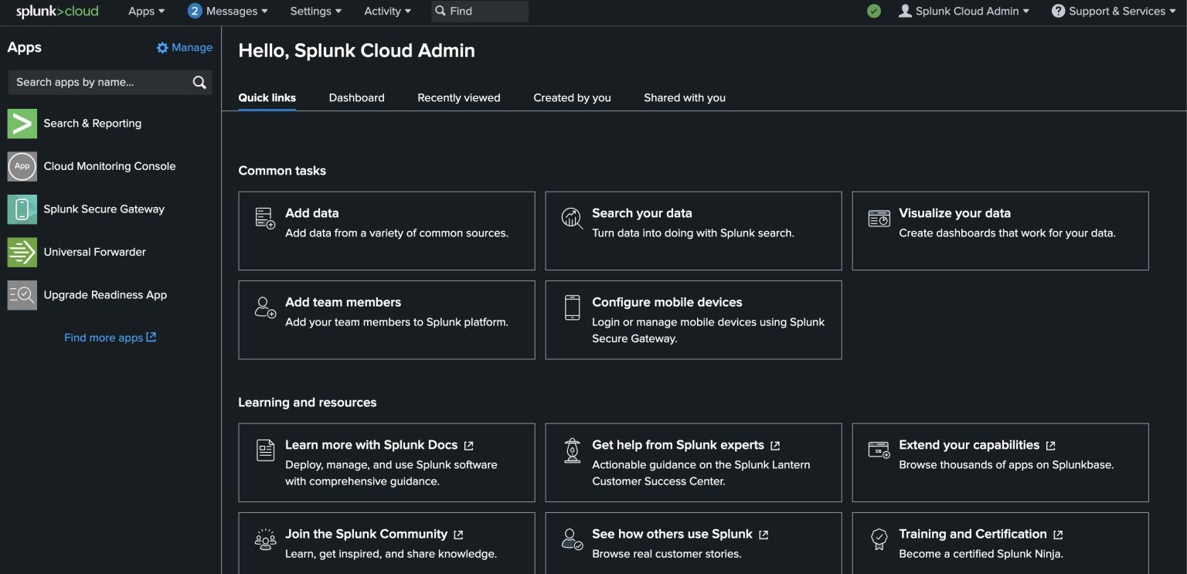Select the Cloud Monitoring Console app icon
This screenshot has width=1187, height=574.
click(x=22, y=166)
